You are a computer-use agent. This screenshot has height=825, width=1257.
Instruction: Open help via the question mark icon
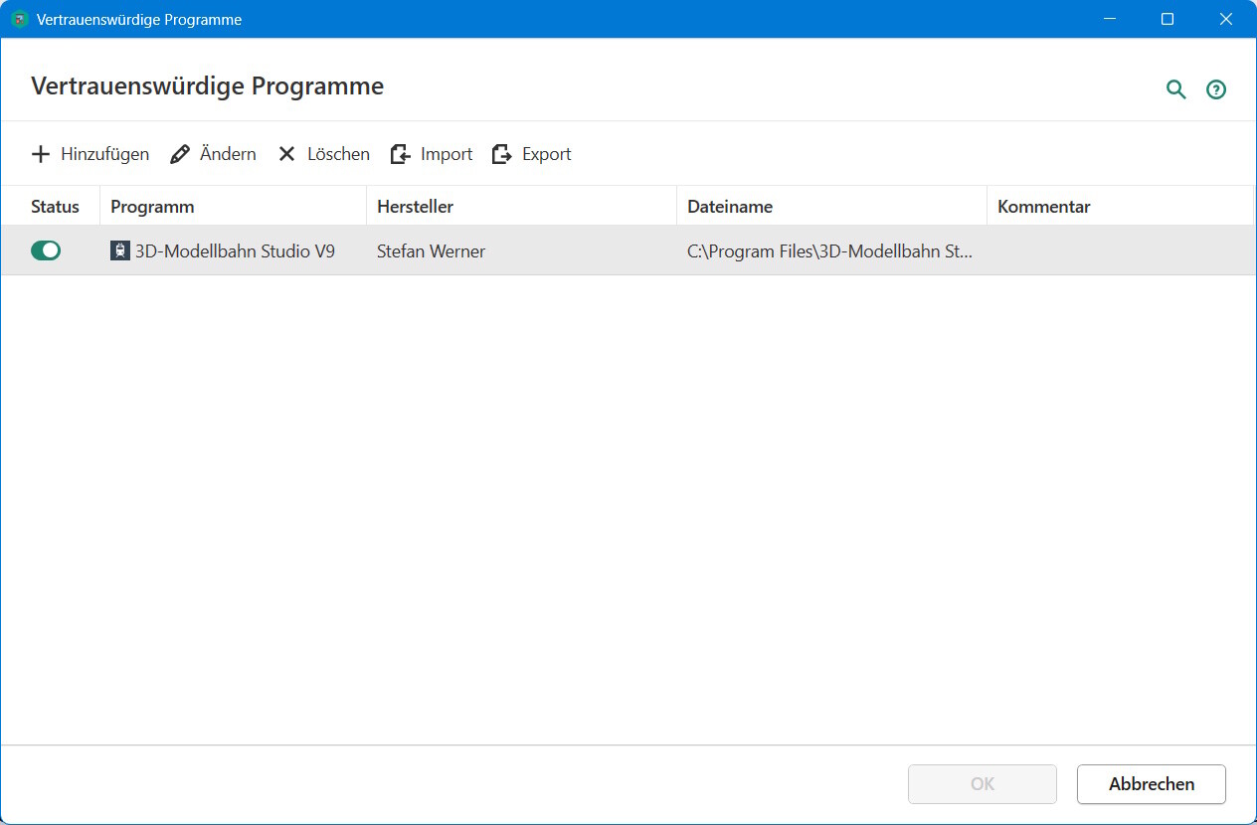pos(1215,89)
